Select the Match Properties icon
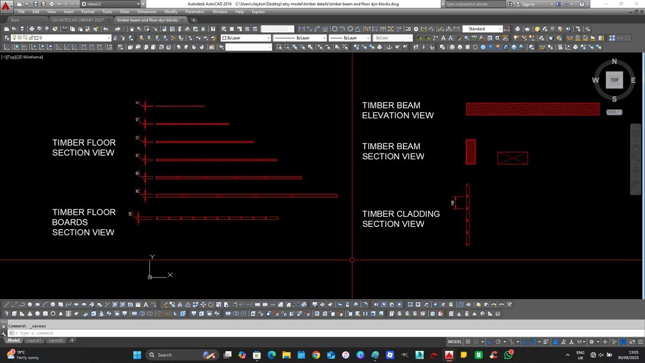 click(x=96, y=28)
